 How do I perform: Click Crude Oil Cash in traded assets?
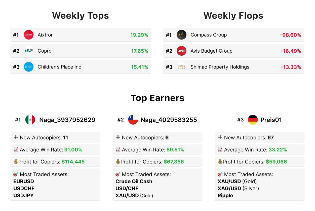pos(134,181)
